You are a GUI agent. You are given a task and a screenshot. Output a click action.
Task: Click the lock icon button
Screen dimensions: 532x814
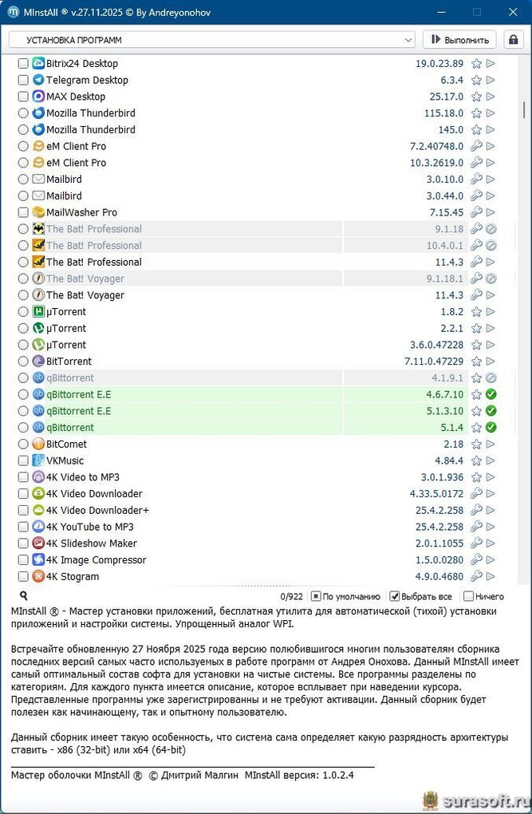(513, 40)
